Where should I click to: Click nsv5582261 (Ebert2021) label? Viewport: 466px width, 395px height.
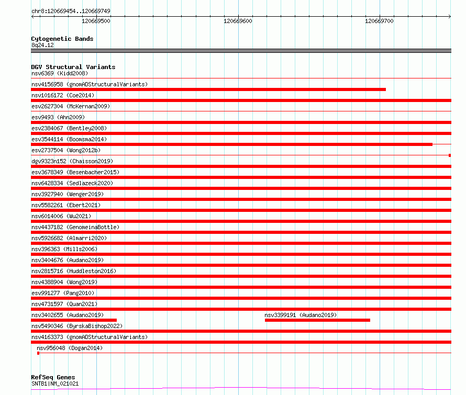(66, 205)
